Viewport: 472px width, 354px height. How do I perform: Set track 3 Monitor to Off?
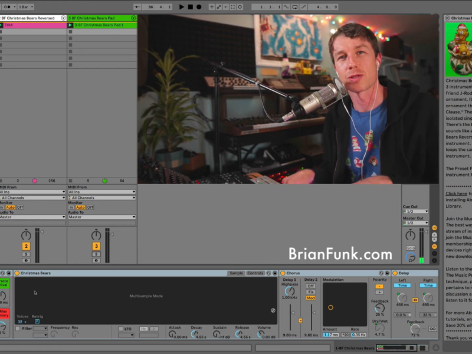88,207
